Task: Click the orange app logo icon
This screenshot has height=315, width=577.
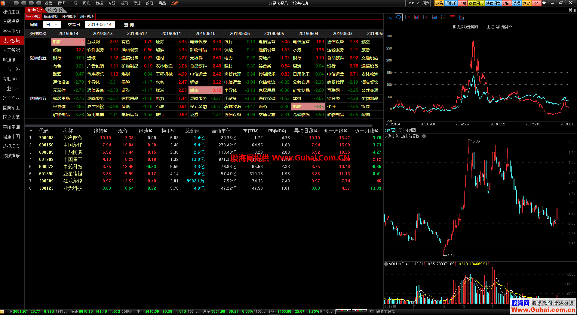Action: click(x=3, y=3)
